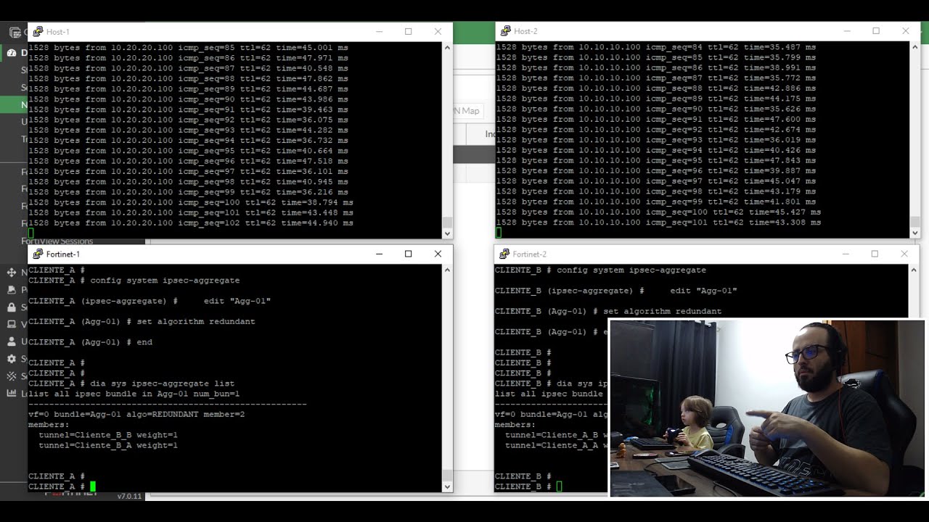Screen dimensions: 929x522
Task: Click 'tunnel=Cliente_B_B weight=1' in Fortinet-1
Action: click(x=108, y=435)
